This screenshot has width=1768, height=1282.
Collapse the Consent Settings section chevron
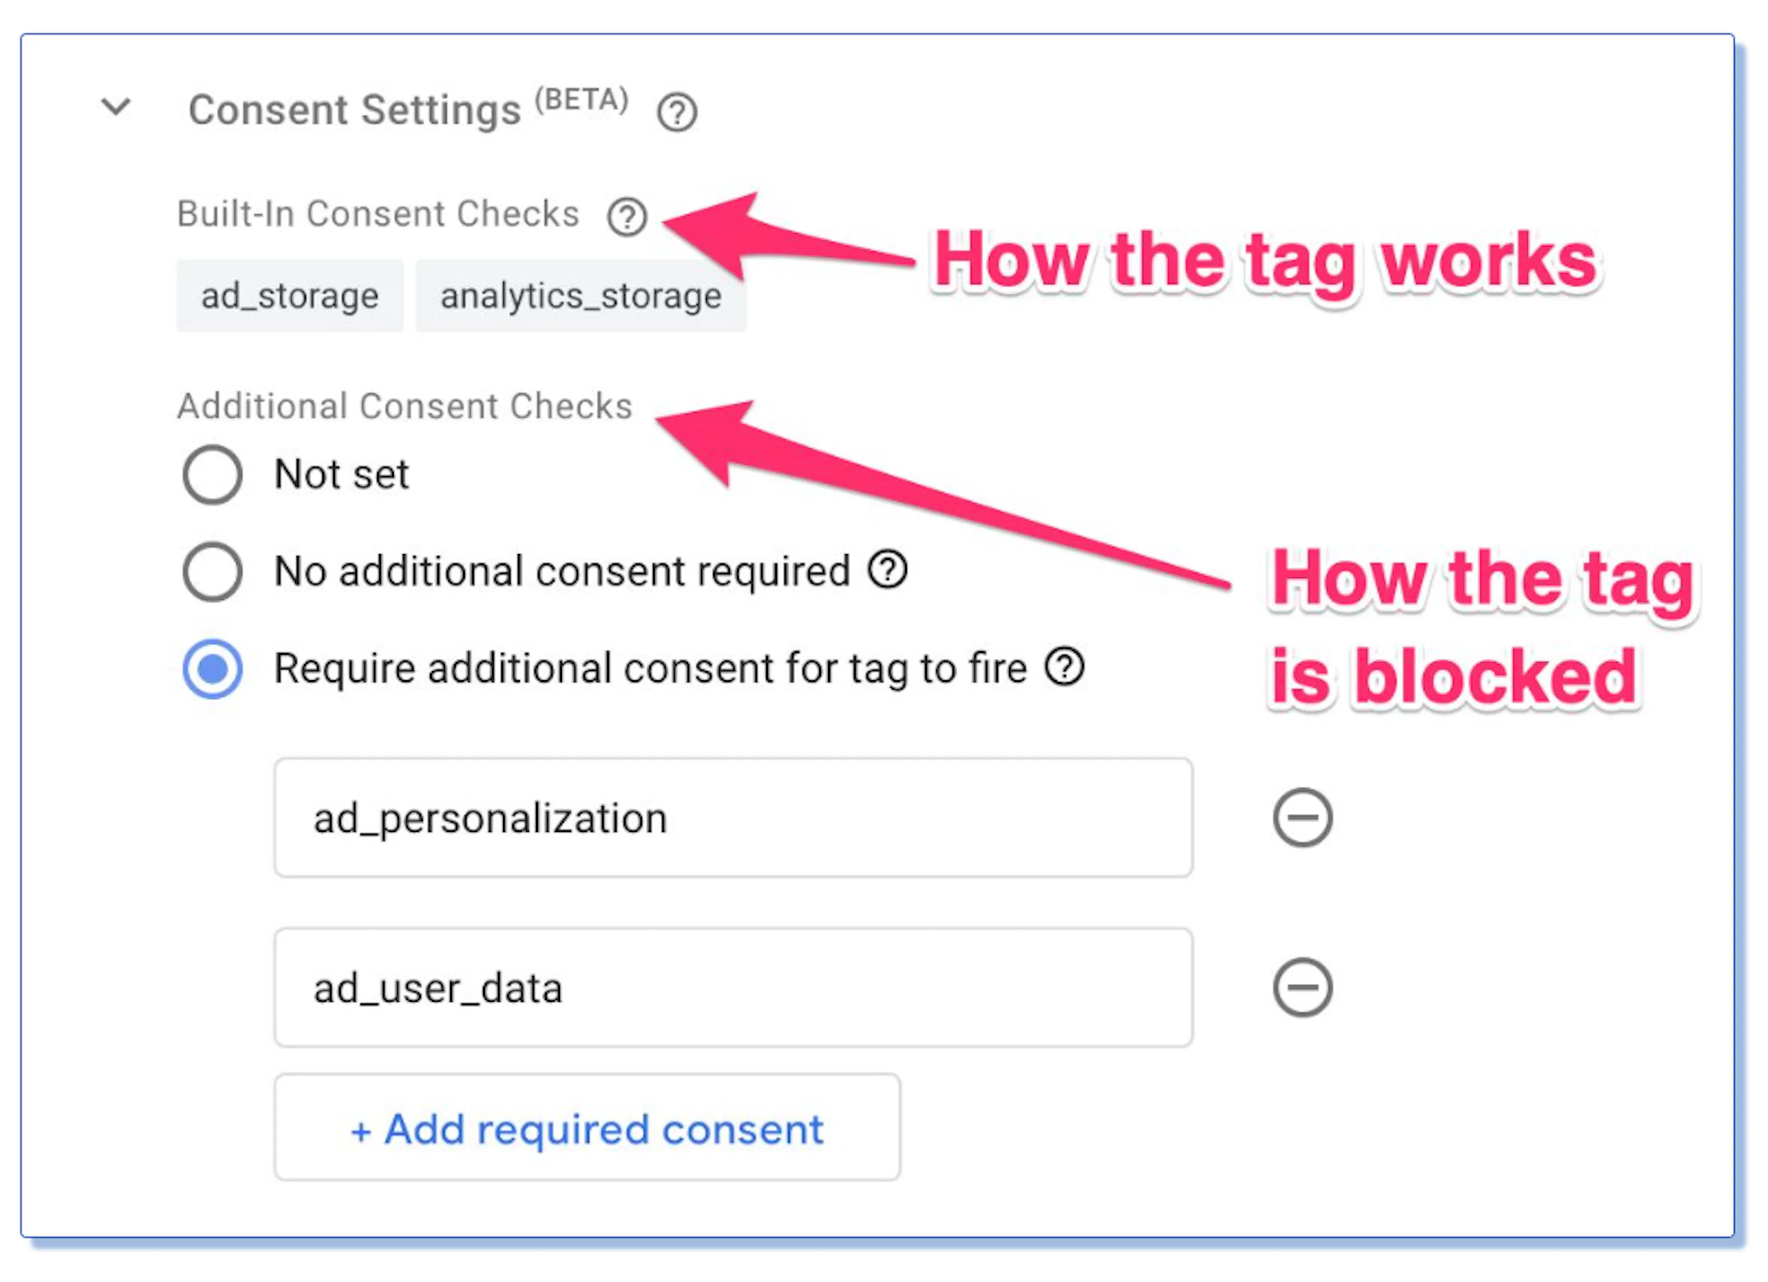116,106
